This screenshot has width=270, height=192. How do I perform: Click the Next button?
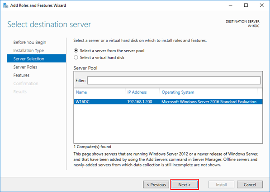tap(185, 185)
